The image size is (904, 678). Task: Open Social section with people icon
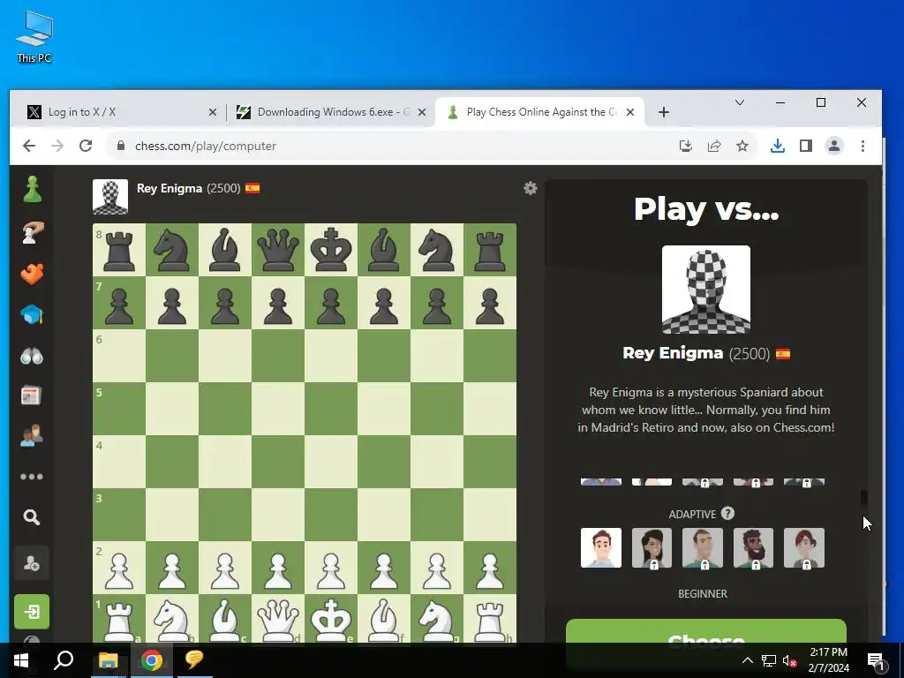point(32,436)
